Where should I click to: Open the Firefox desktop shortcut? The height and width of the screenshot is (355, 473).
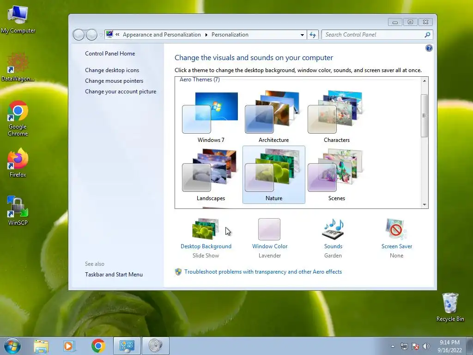tap(18, 162)
